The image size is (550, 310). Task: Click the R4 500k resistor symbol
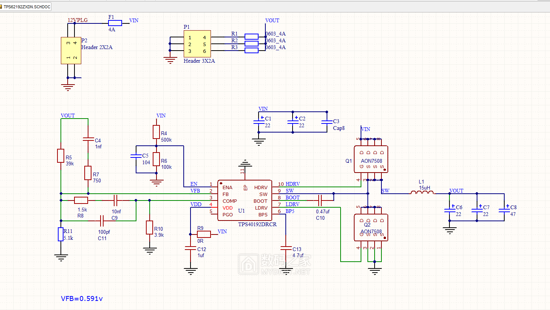pos(156,132)
